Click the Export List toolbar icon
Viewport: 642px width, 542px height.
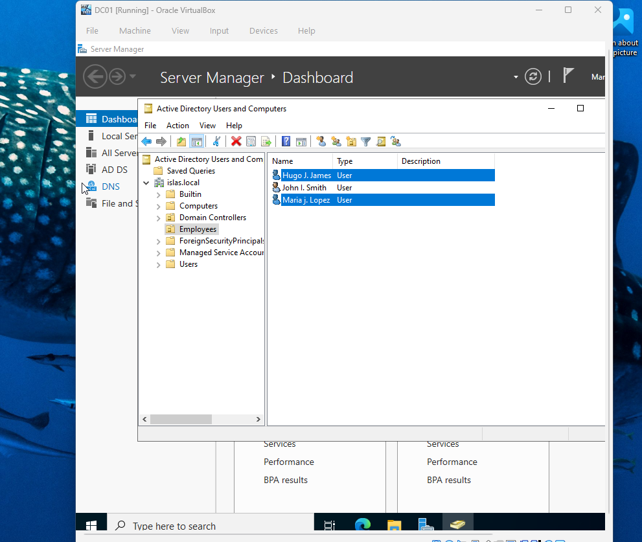click(266, 142)
